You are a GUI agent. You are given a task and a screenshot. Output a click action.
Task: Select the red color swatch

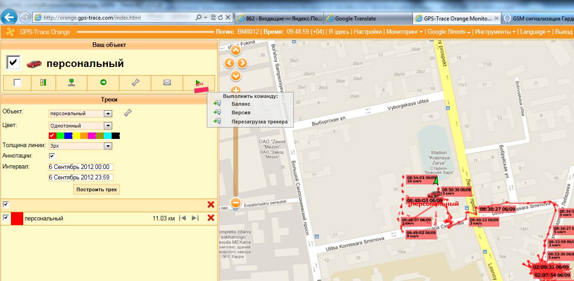click(52, 136)
